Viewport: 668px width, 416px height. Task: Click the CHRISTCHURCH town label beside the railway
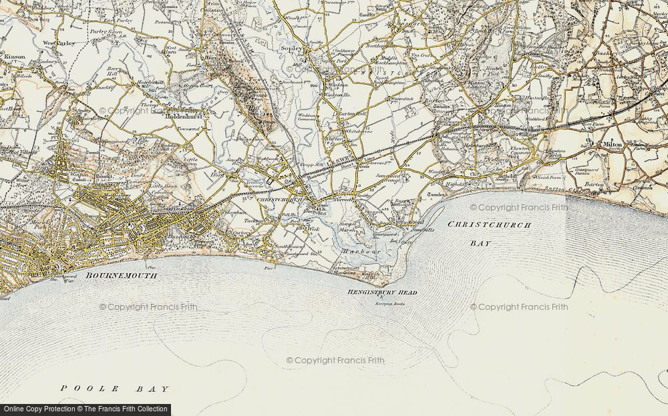pyautogui.click(x=279, y=199)
